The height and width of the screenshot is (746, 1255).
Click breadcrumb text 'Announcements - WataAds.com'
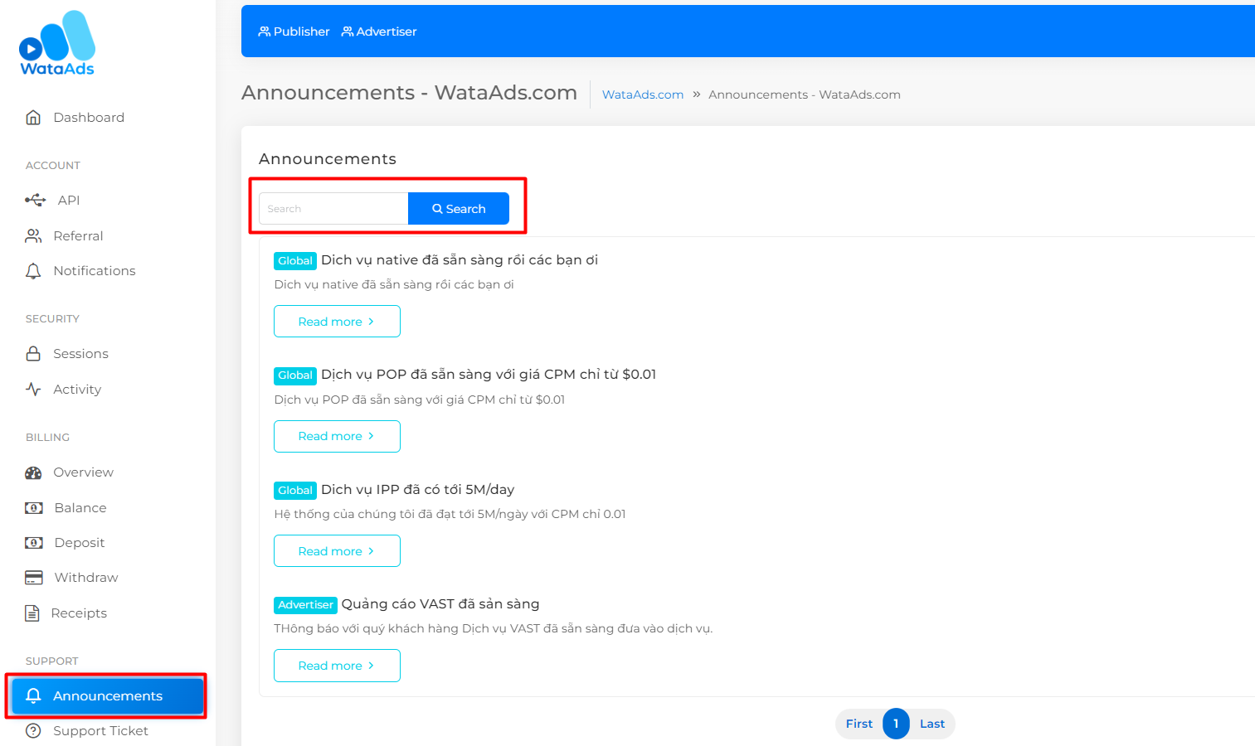[805, 94]
